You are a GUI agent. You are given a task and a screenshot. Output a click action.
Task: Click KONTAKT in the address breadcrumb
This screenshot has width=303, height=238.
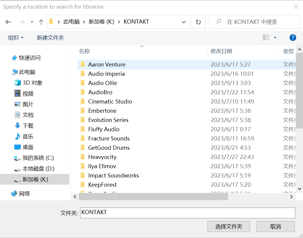coord(136,22)
